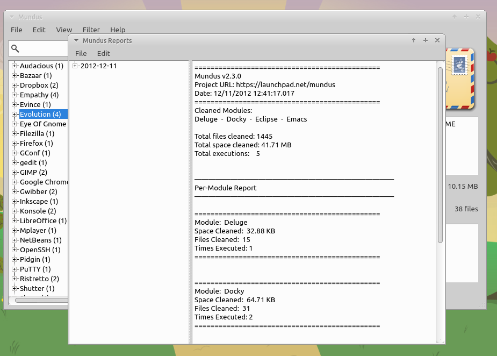Shade the Mundus Reports window with up arrow
497x356 pixels.
point(414,40)
